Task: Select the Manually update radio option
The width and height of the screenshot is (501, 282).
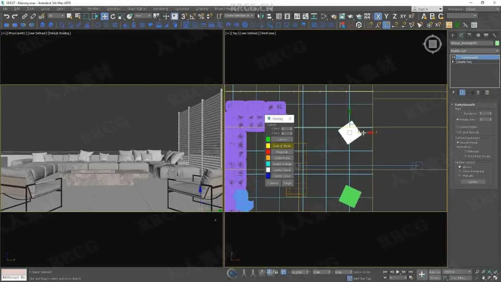Action: tap(460, 175)
